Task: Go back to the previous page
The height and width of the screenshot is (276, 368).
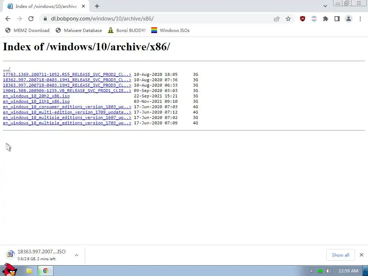Action: (x=8, y=19)
